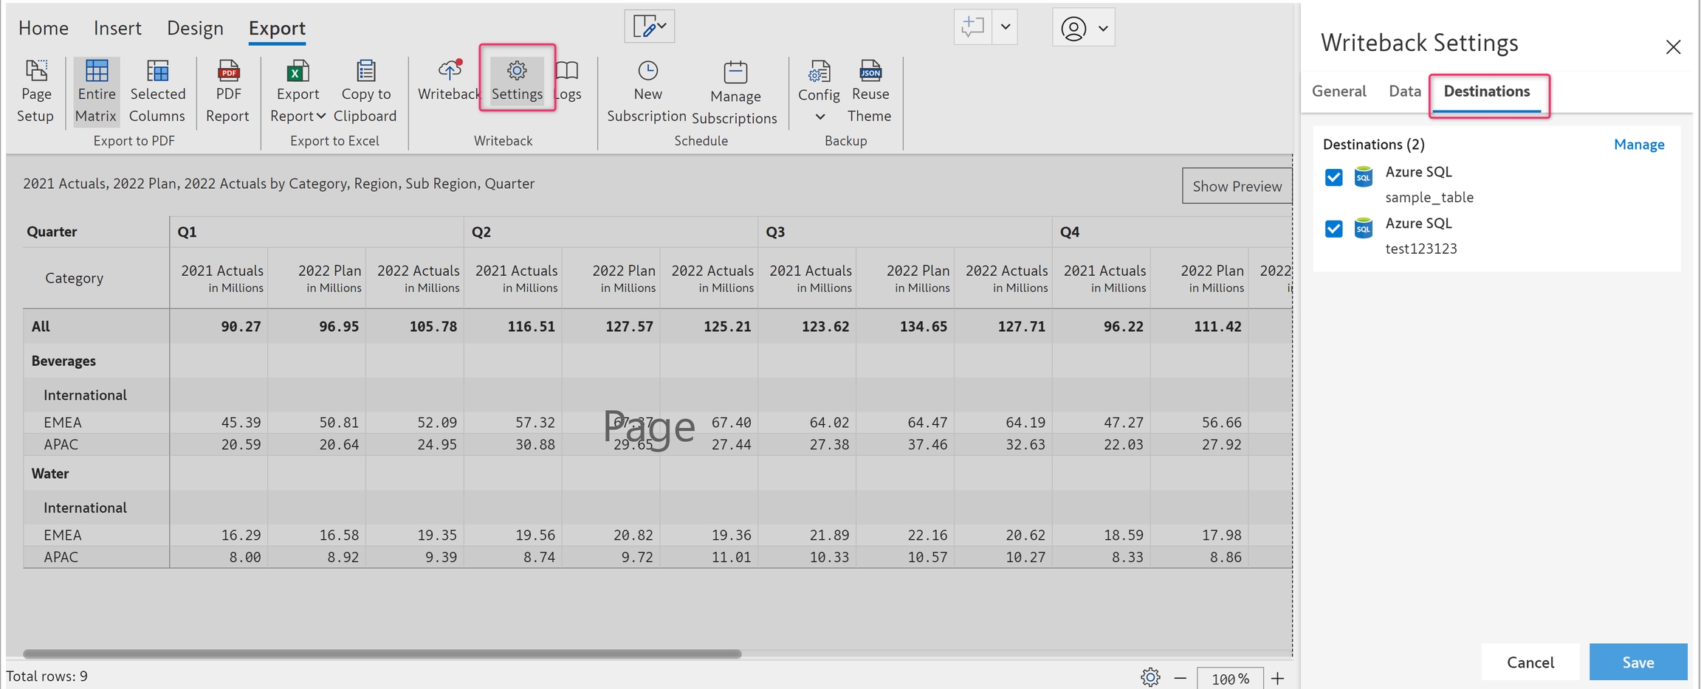The height and width of the screenshot is (689, 1701).
Task: Open the user account dropdown
Action: [x=1083, y=28]
